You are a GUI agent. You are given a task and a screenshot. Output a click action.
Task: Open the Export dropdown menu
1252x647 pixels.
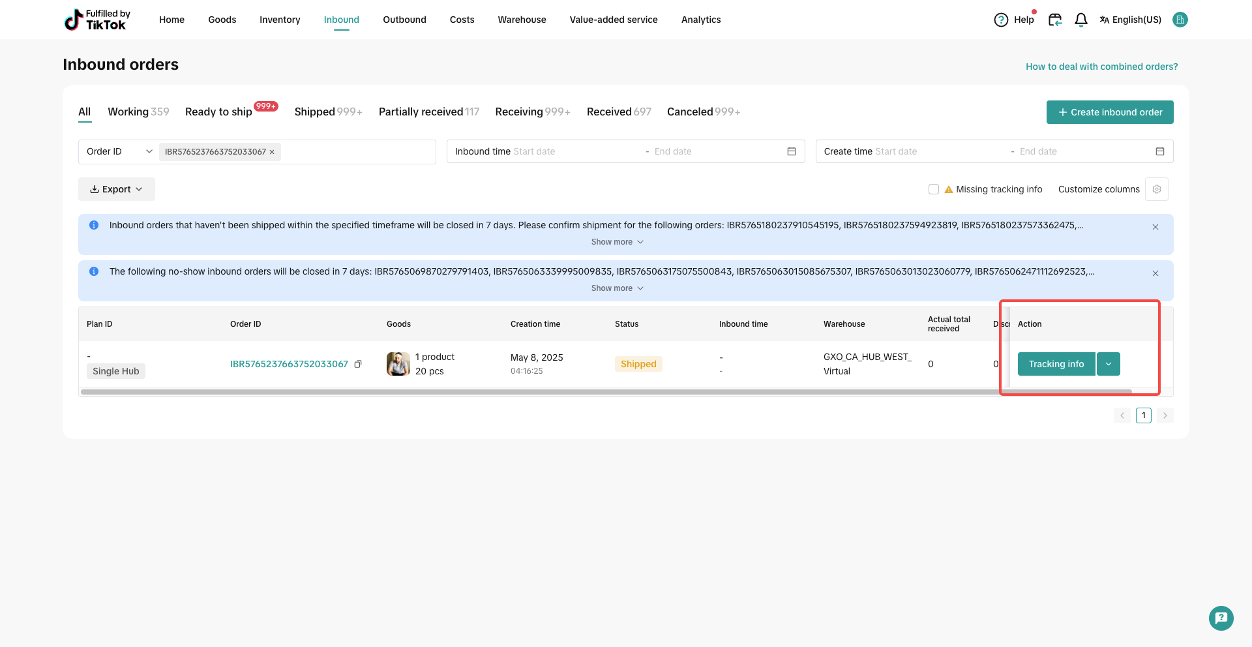coord(116,189)
